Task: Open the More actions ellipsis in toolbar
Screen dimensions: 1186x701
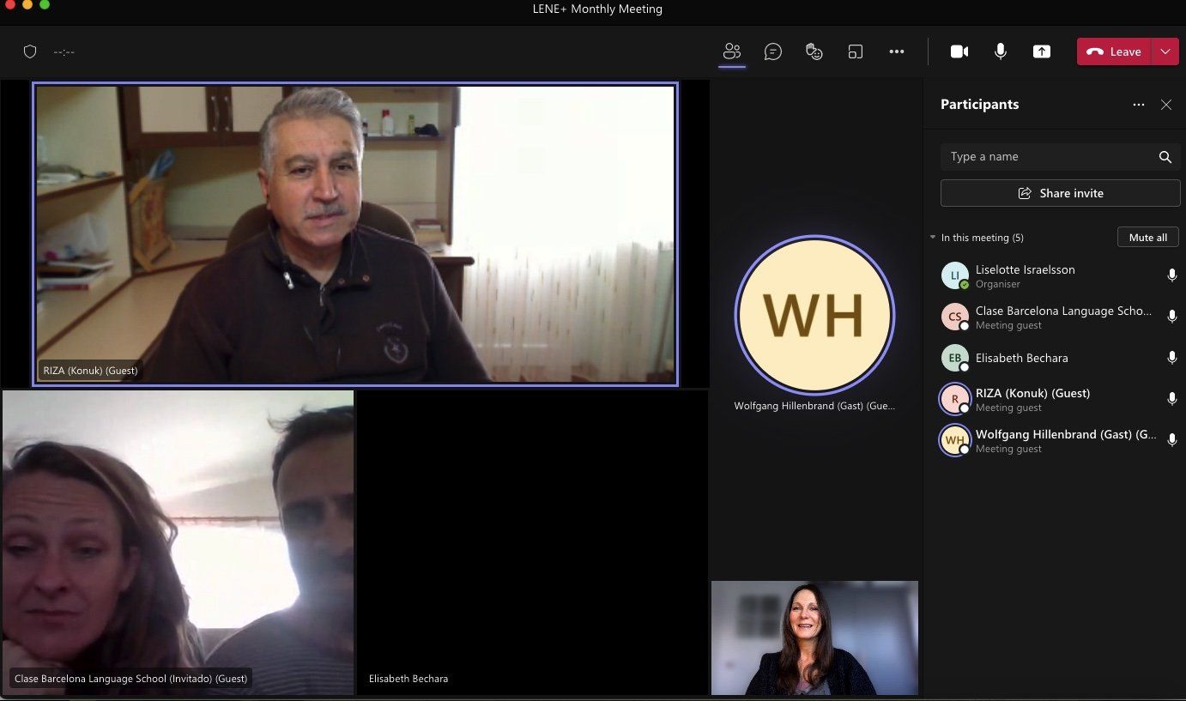Action: [897, 51]
